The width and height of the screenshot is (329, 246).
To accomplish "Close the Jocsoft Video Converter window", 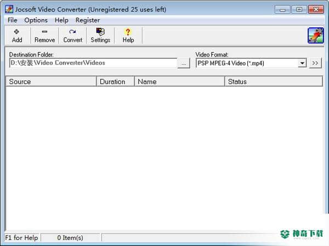I will click(316, 9).
